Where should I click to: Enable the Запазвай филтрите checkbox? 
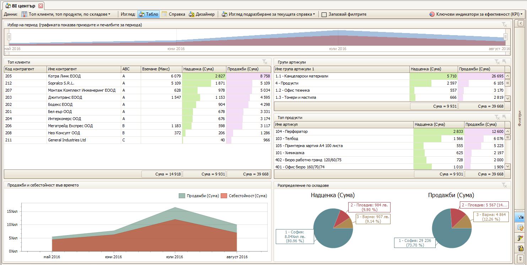coord(324,15)
